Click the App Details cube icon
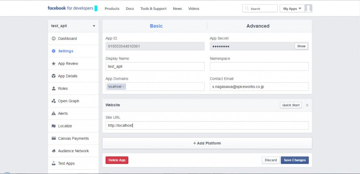Image resolution: width=360 pixels, height=174 pixels. [x=54, y=76]
